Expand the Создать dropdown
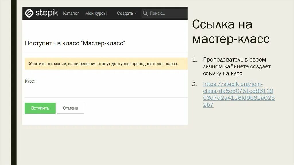Screen dimensions: 294x165 click(127, 13)
